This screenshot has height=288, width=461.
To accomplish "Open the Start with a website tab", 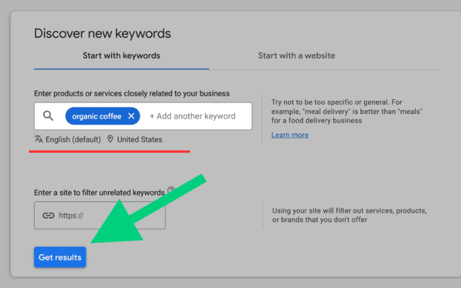I will coord(296,56).
